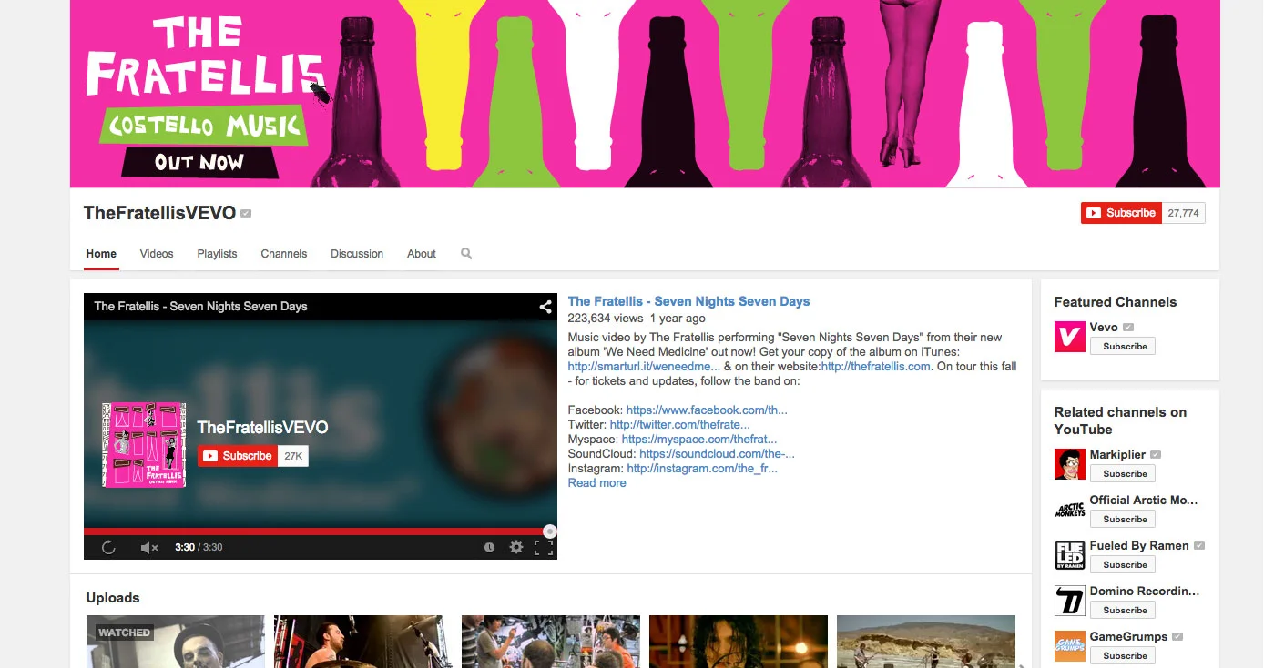
Task: Unmute the video with the speaker icon
Action: [149, 547]
